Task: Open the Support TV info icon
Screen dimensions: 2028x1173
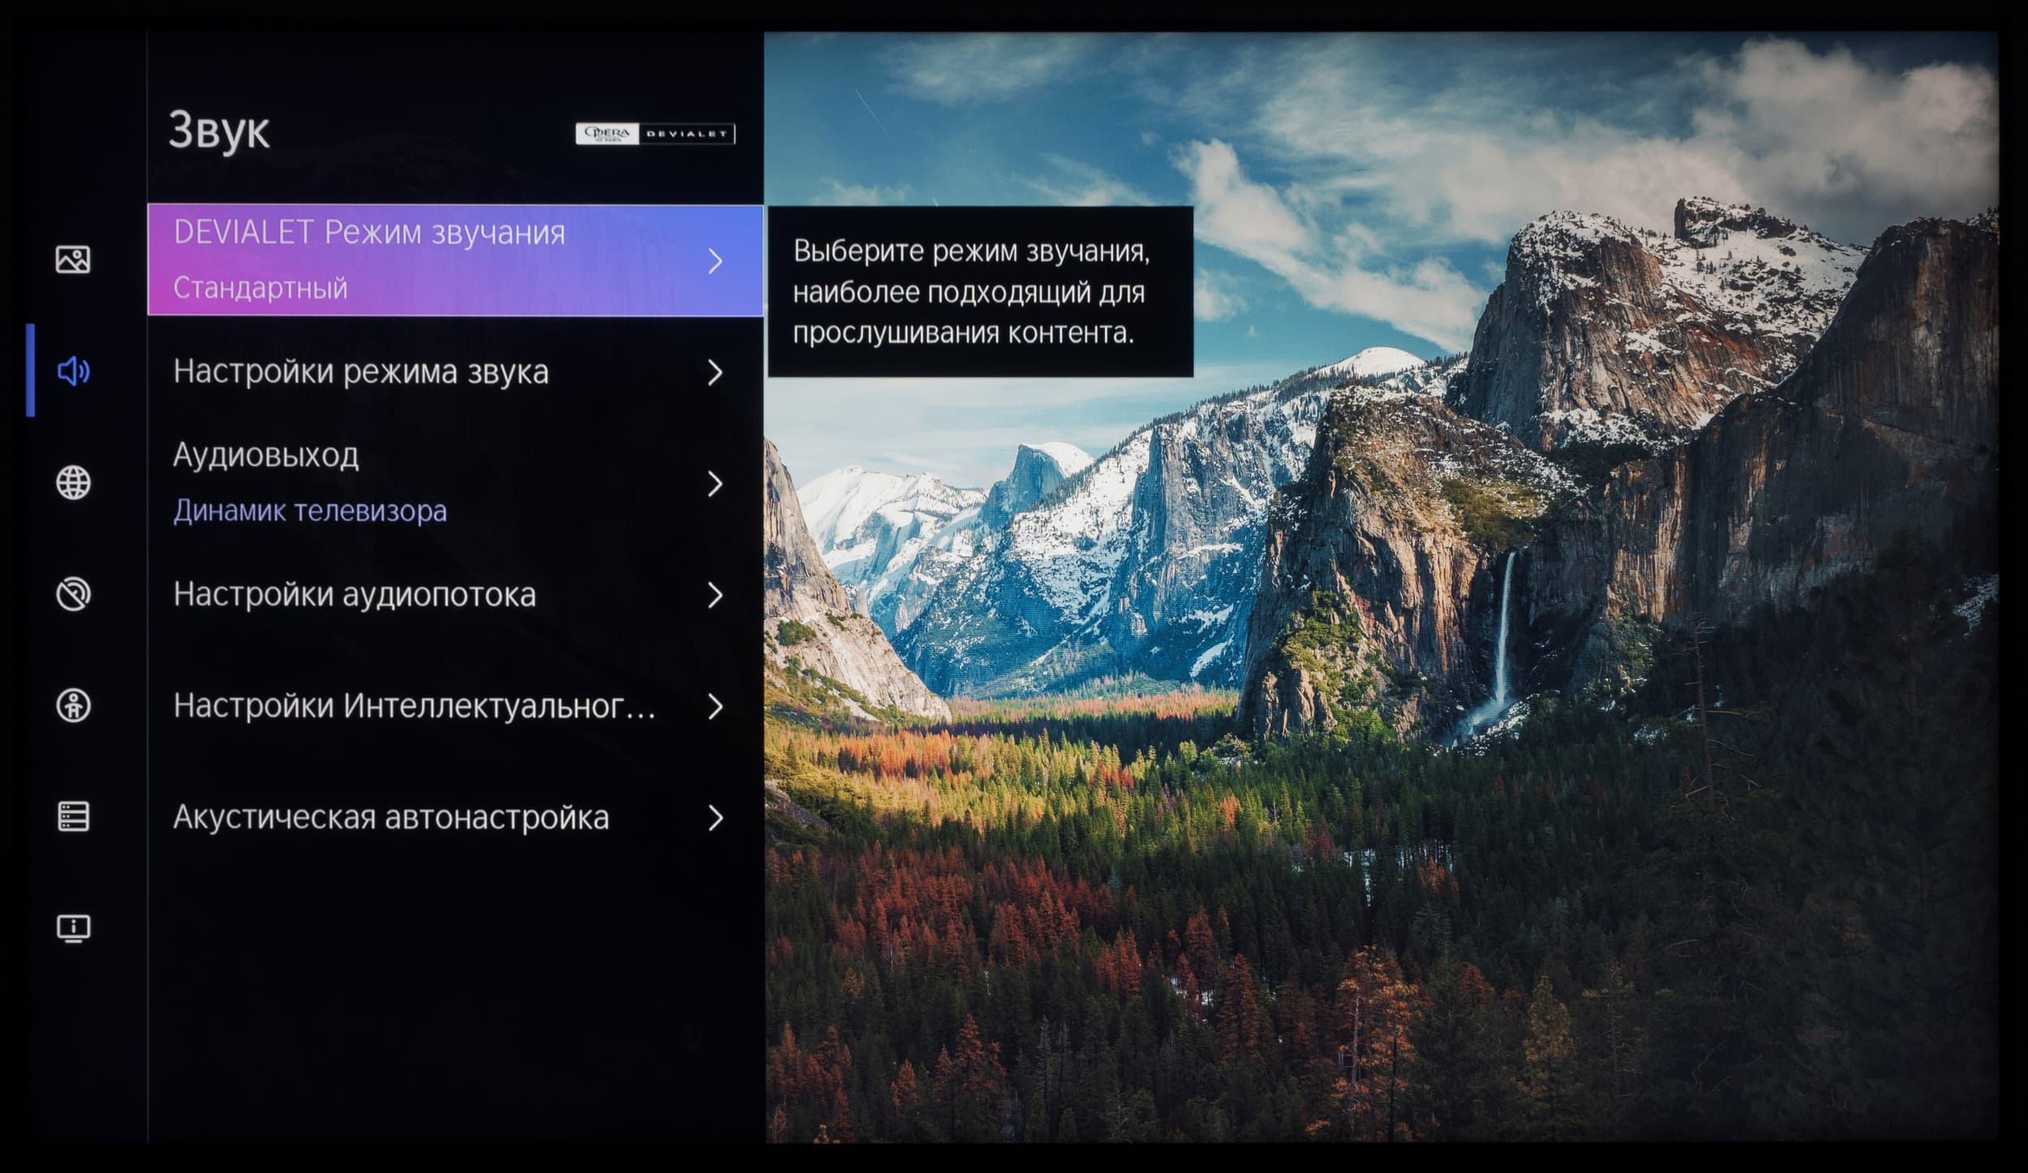Action: pos(73,927)
